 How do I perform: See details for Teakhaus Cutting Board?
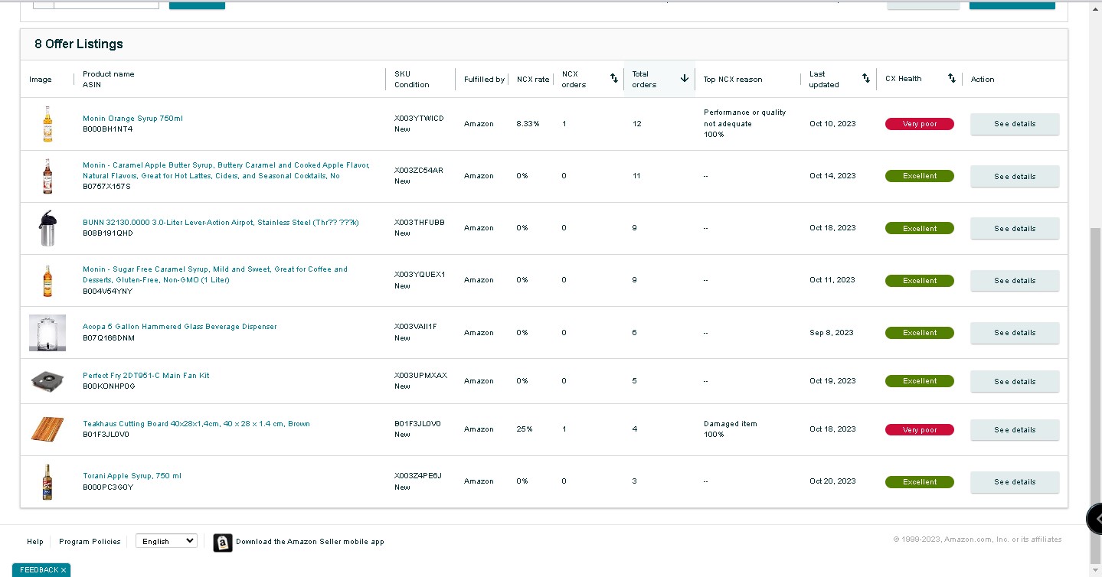click(x=1015, y=430)
